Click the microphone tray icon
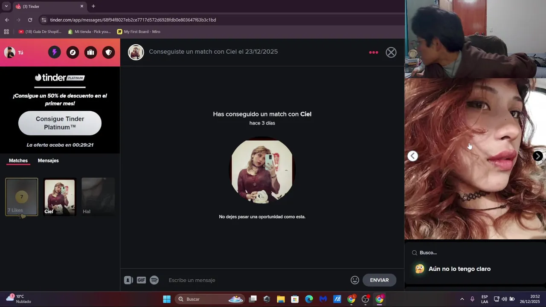This screenshot has height=307, width=546. (x=472, y=299)
